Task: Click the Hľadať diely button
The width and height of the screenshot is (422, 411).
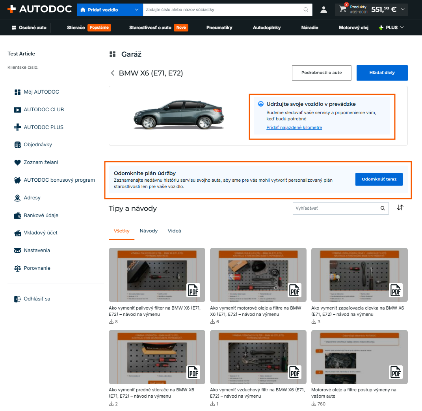Action: pos(382,73)
